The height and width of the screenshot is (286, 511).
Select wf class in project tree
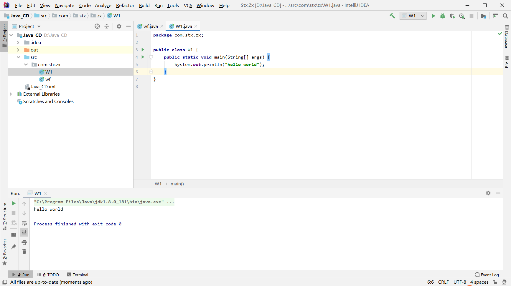(48, 79)
